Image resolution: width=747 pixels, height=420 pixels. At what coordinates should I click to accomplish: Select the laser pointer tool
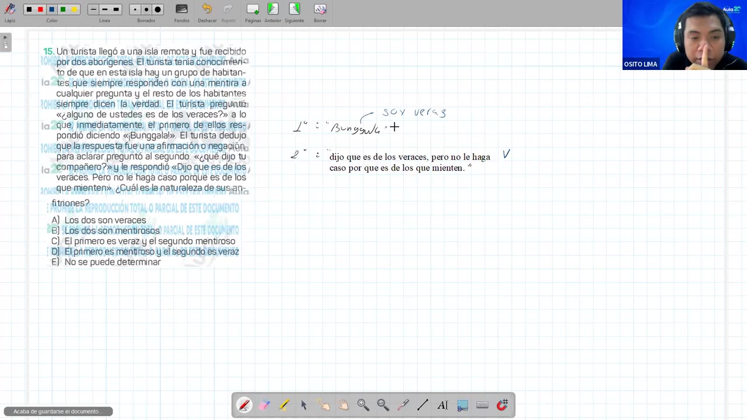click(403, 405)
